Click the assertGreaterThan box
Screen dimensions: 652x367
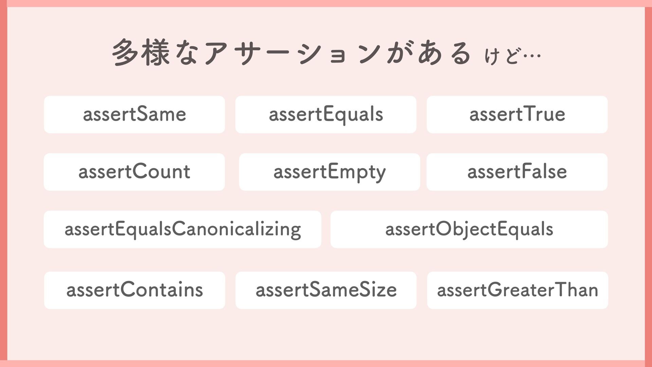click(518, 290)
